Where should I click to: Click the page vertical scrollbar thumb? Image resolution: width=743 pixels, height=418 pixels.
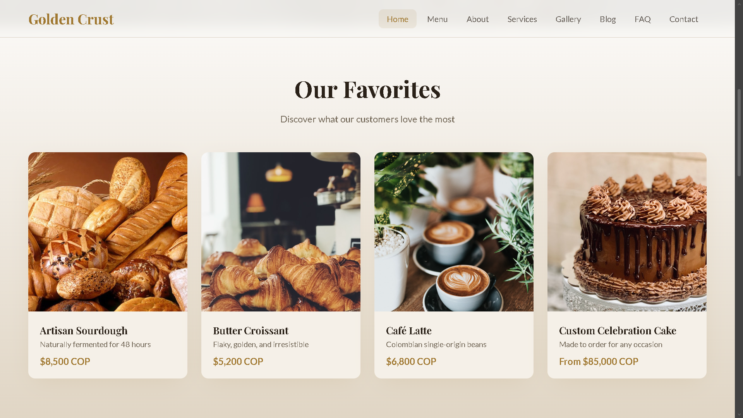point(739,132)
